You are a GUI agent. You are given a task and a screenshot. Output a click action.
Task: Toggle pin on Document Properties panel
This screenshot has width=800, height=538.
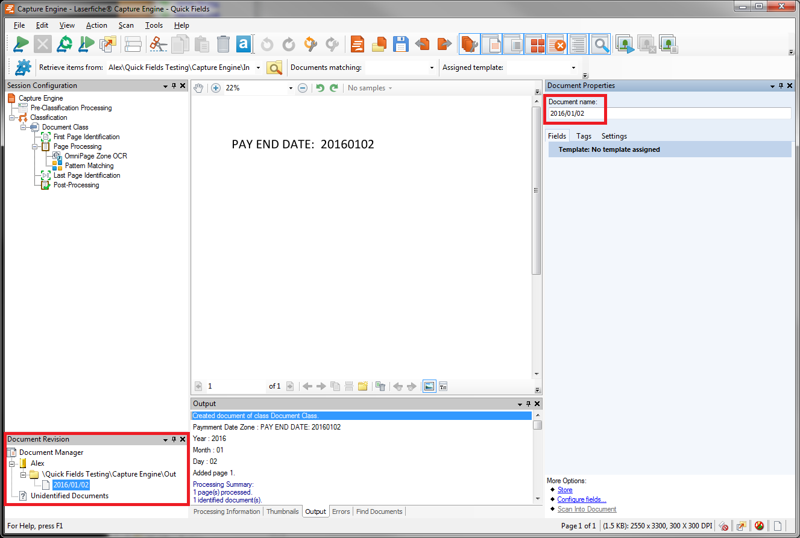(x=781, y=86)
